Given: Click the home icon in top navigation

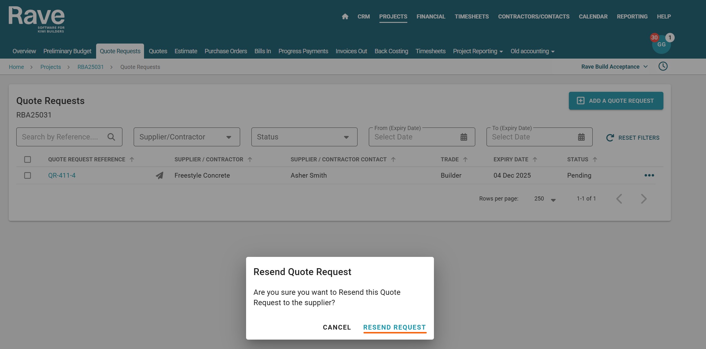Looking at the screenshot, I should coord(345,17).
